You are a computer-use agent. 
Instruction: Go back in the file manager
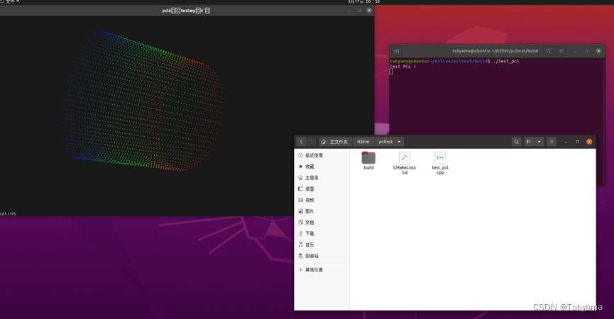click(301, 142)
